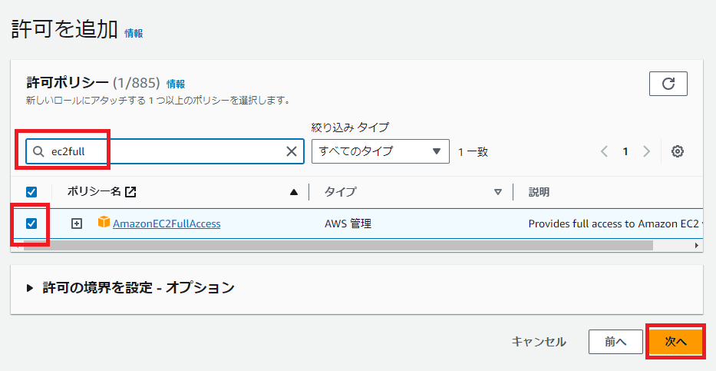The image size is (716, 371).
Task: Open the すべてのタイプ filter dropdown
Action: 380,151
